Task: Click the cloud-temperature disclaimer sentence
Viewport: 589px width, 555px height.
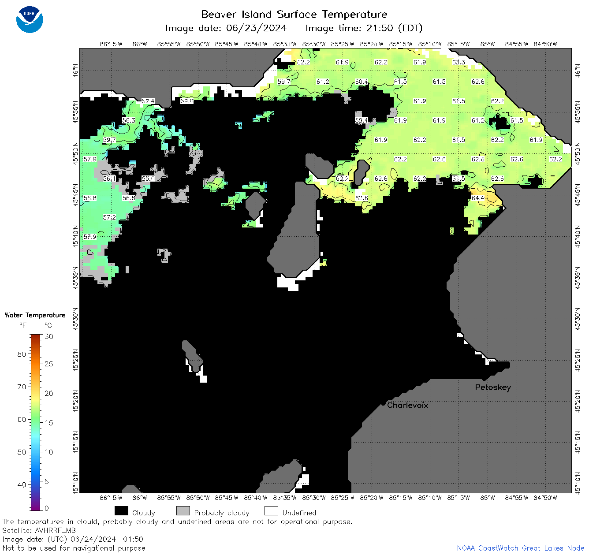Action: (x=177, y=521)
